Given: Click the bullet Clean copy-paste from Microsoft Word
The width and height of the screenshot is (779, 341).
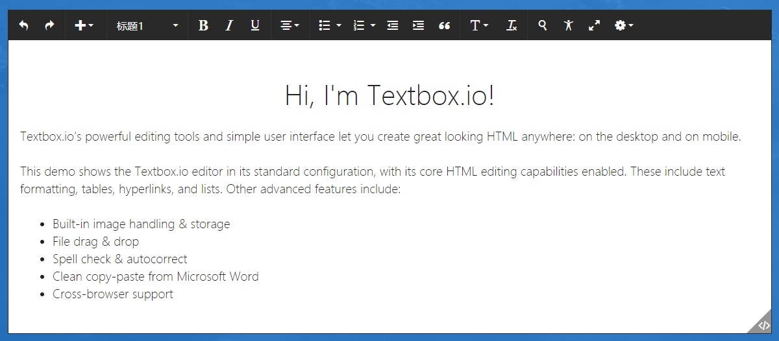Looking at the screenshot, I should tap(156, 277).
